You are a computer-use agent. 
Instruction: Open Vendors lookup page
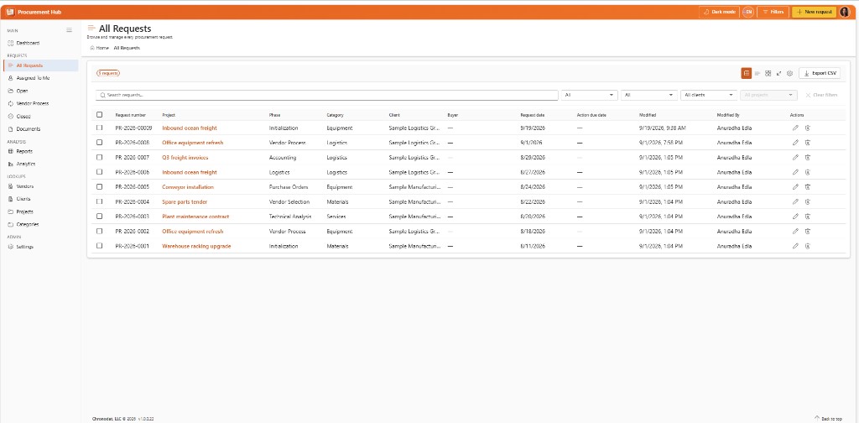click(x=40, y=186)
